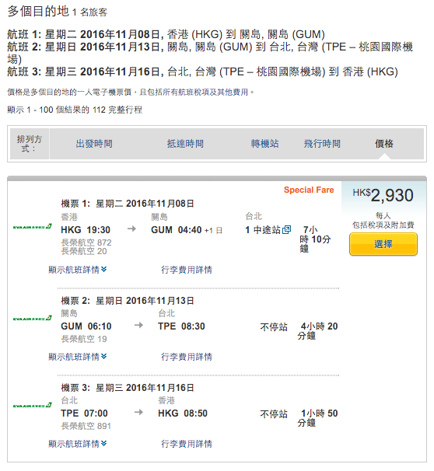434x471 pixels.
Task: Sort results by 飛行時間
Action: pos(322,144)
